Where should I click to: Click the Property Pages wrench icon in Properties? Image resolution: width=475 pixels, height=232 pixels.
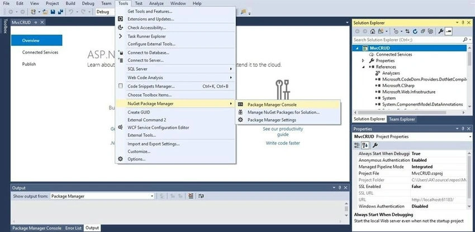click(375, 145)
